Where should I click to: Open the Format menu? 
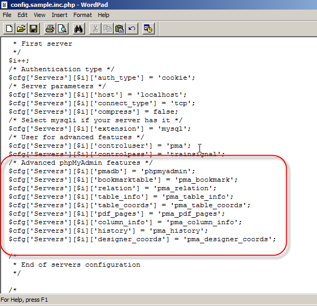point(82,15)
